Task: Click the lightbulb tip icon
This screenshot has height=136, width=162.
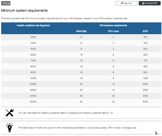Action: coord(9,127)
